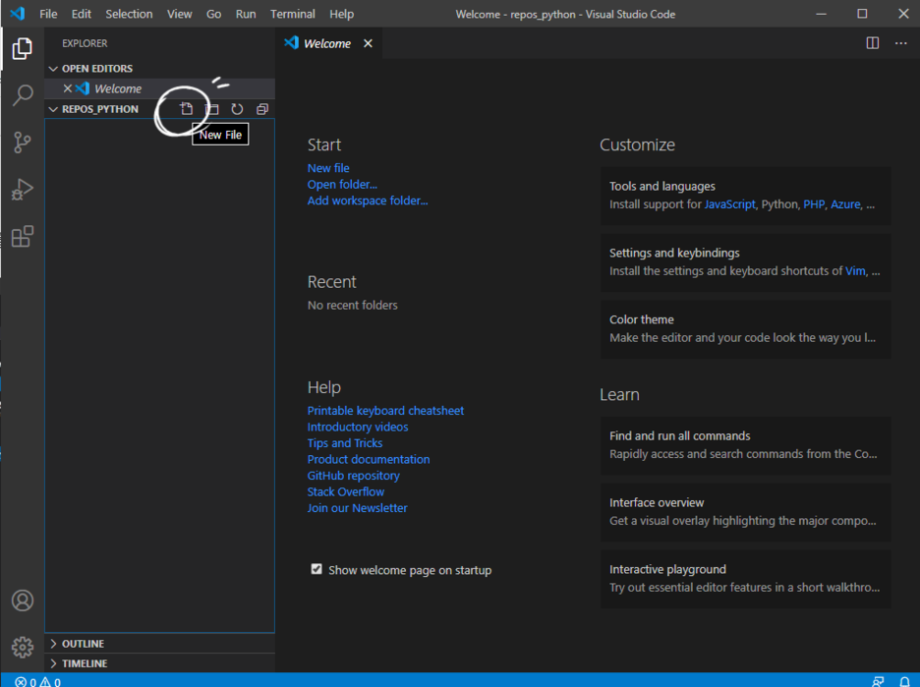
Task: Open the Explorer view in the activity bar
Action: click(x=23, y=49)
